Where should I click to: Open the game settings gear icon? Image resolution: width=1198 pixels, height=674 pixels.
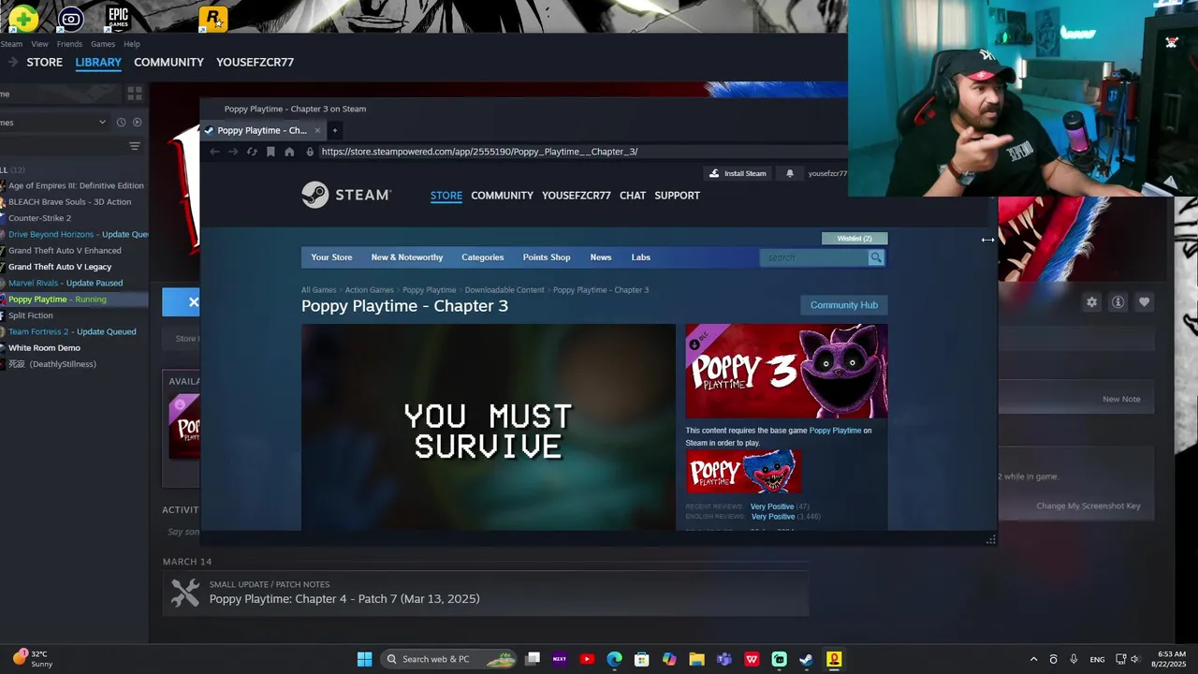tap(1091, 302)
